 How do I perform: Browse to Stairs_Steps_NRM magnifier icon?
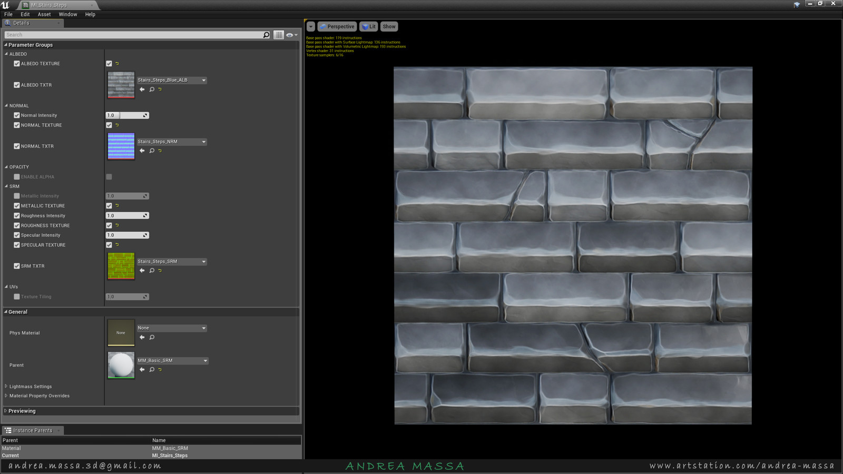click(x=152, y=151)
